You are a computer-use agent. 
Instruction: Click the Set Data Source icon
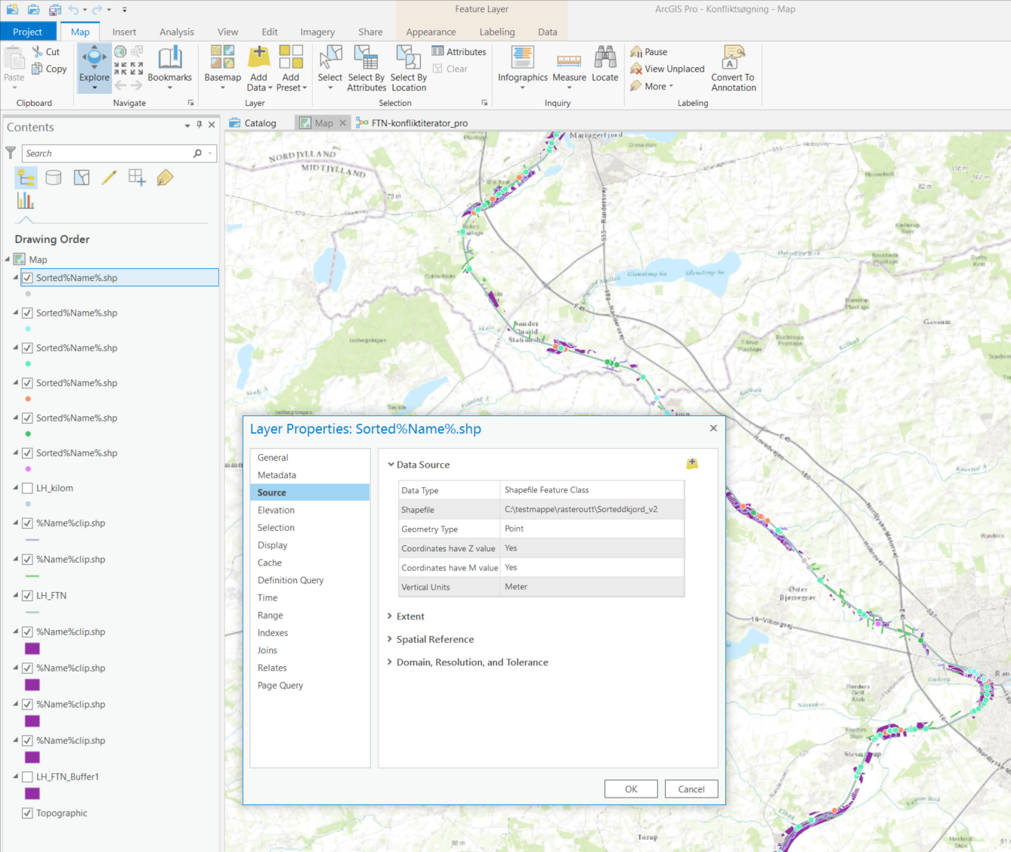[x=692, y=464]
